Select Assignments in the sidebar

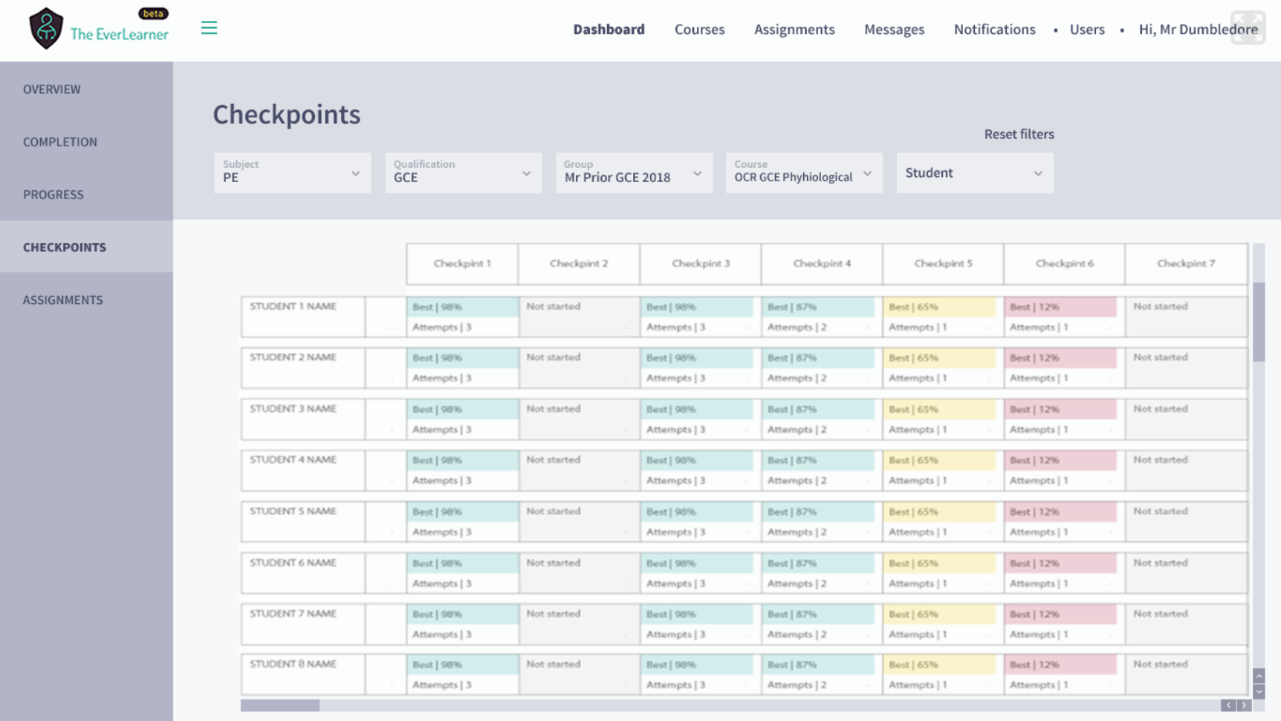click(x=86, y=300)
